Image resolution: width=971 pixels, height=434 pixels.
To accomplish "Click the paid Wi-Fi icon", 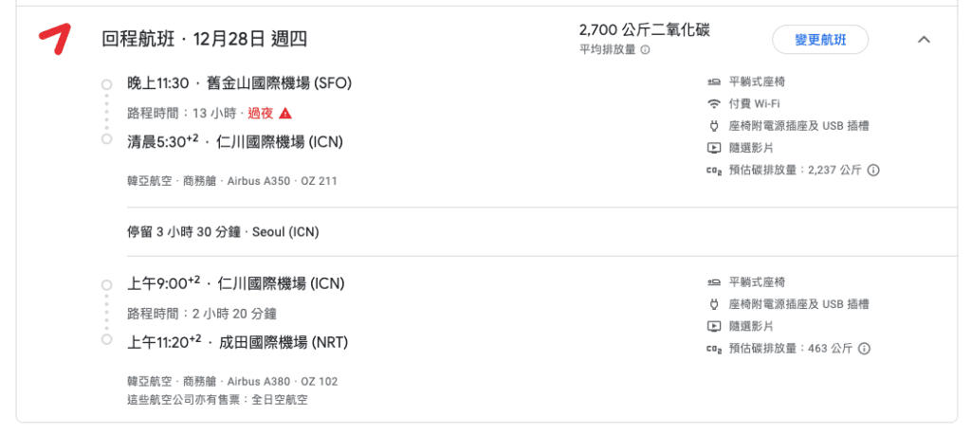I will [x=714, y=103].
